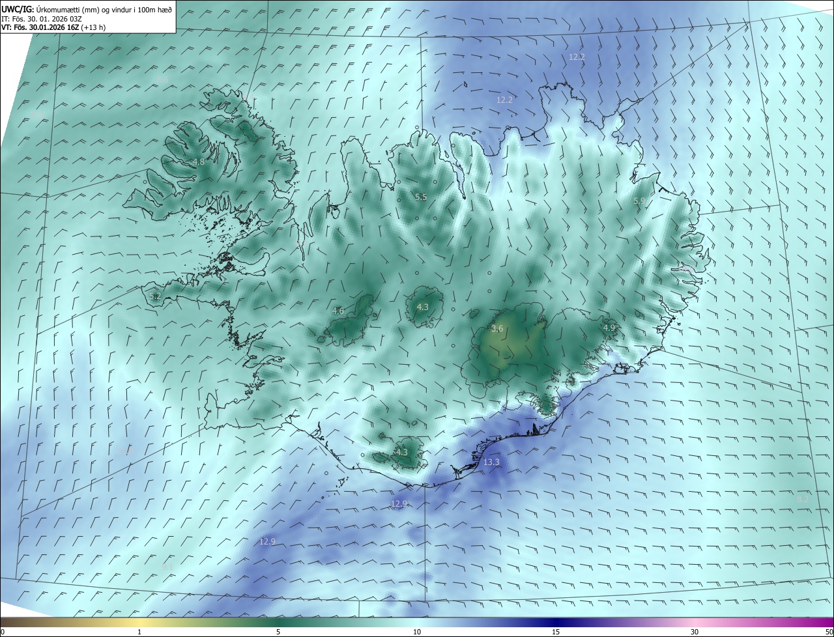
Task: Click the 3.6 value on the large glacier
Action: (x=497, y=329)
